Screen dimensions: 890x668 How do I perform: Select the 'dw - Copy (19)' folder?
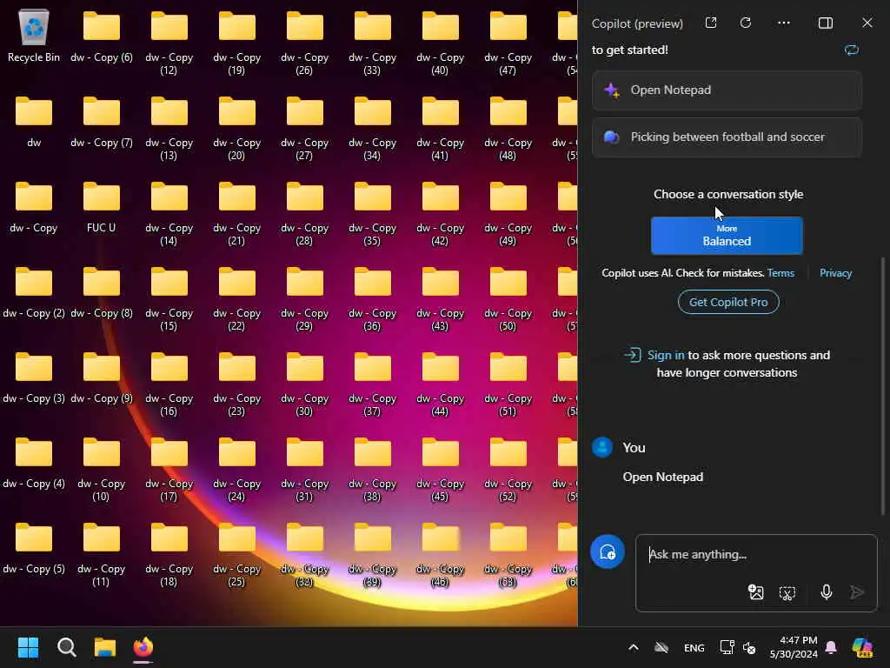(x=236, y=43)
